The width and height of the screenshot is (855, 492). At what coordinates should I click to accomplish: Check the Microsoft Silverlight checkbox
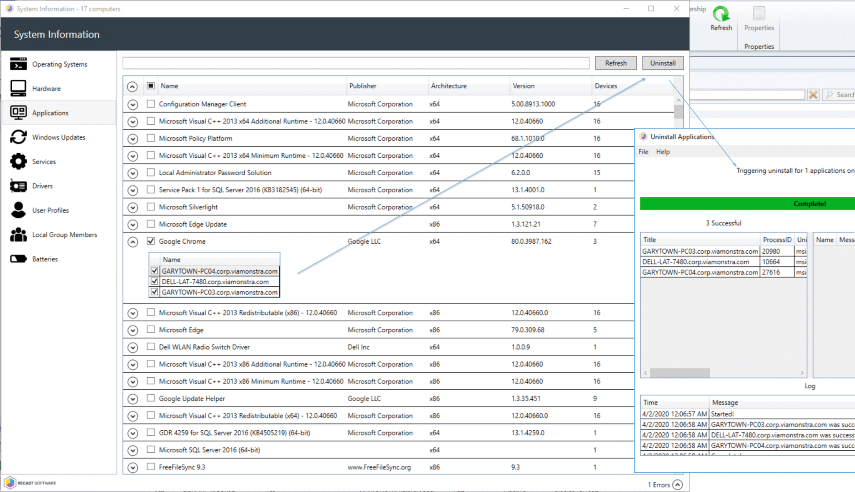[x=151, y=207]
